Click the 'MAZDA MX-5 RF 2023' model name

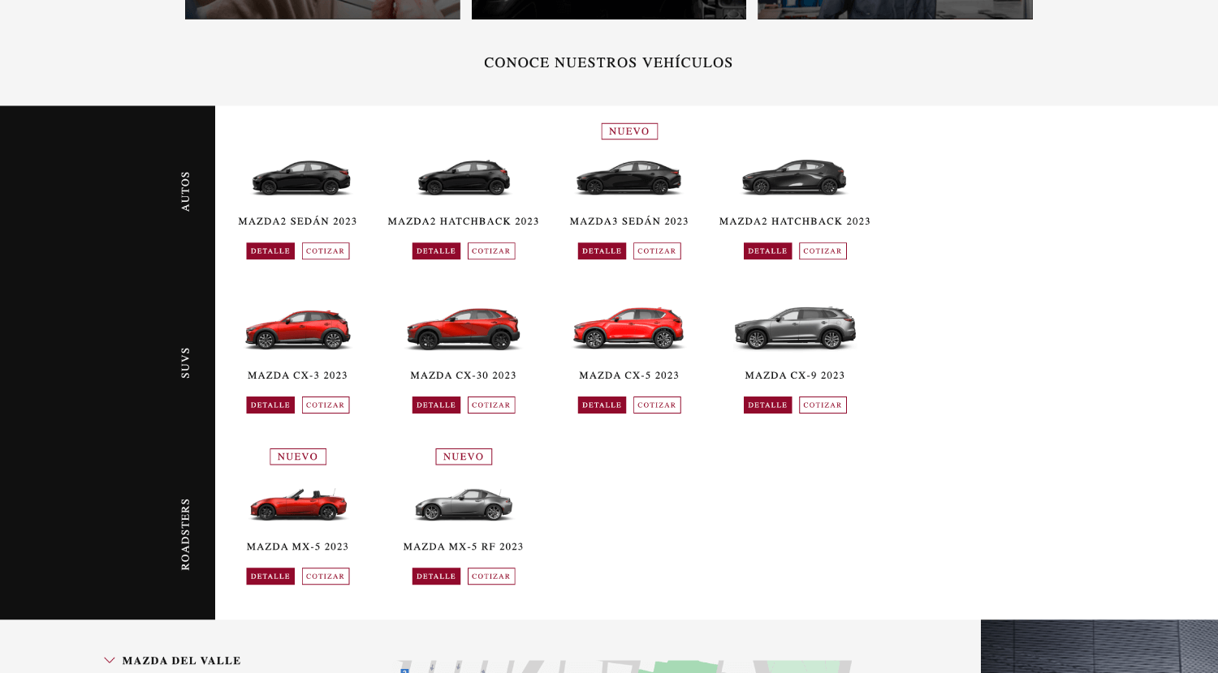click(x=464, y=547)
